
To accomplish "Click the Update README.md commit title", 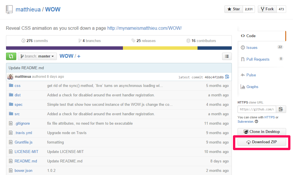I will [26, 68].
